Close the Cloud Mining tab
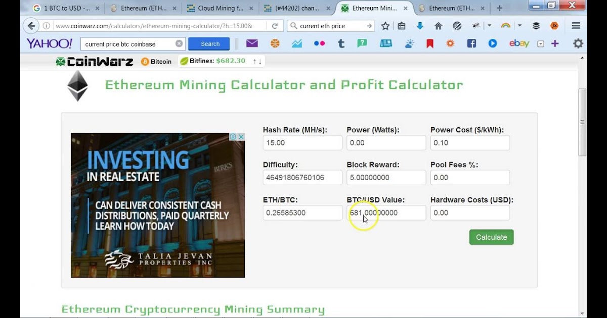Viewport: 607px width, 318px height. (x=251, y=8)
